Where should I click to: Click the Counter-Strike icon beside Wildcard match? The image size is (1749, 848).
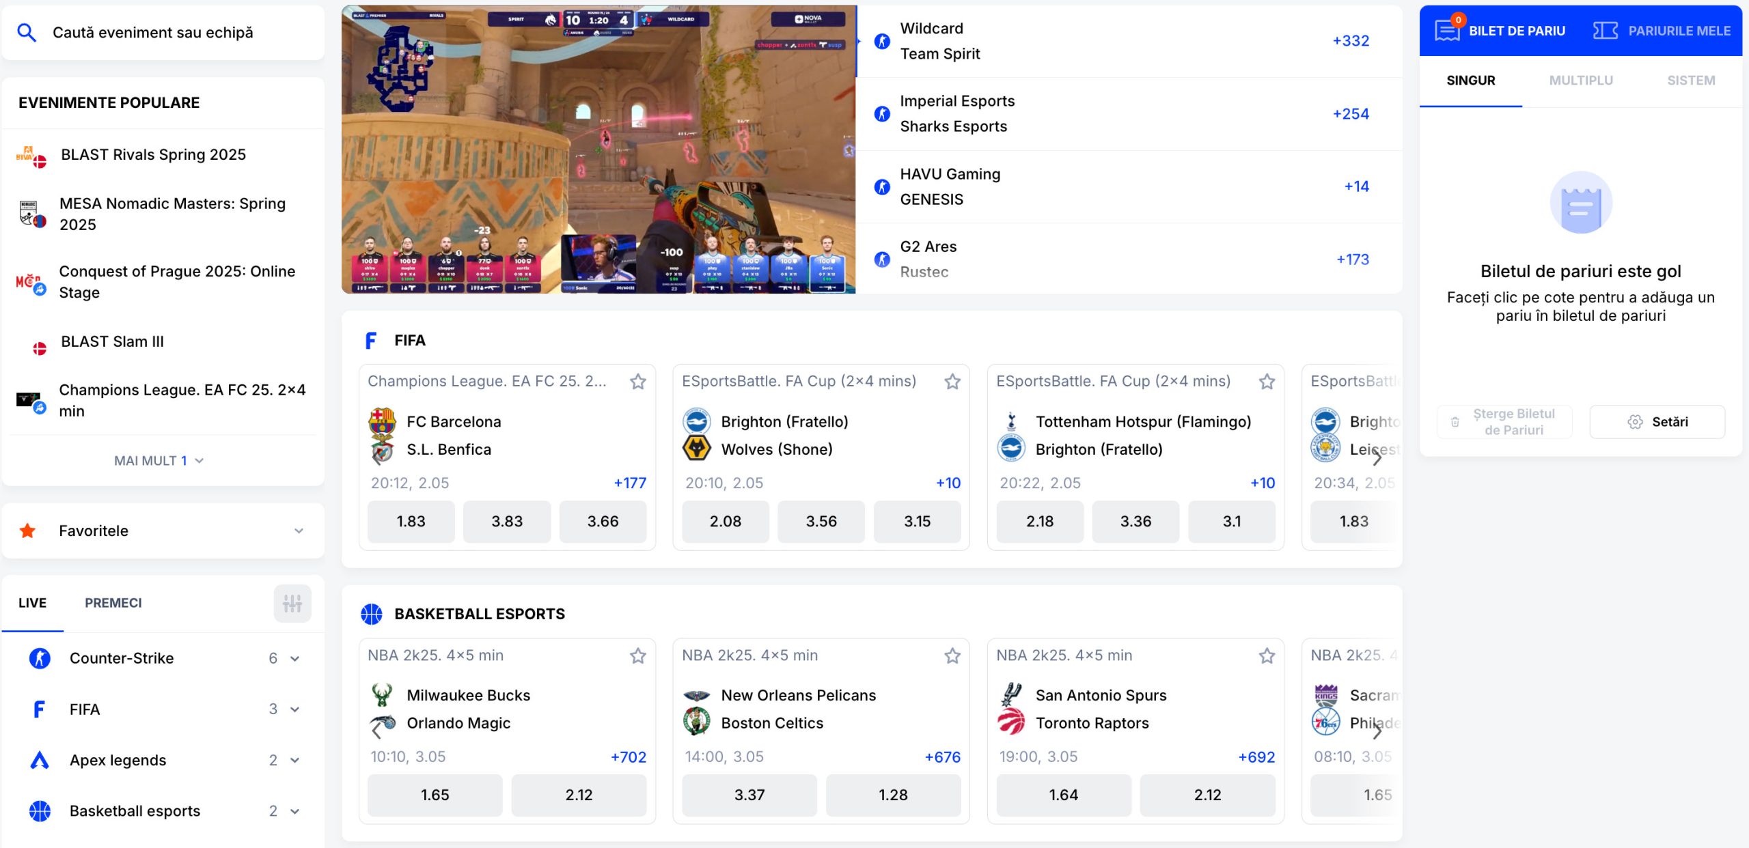(882, 41)
